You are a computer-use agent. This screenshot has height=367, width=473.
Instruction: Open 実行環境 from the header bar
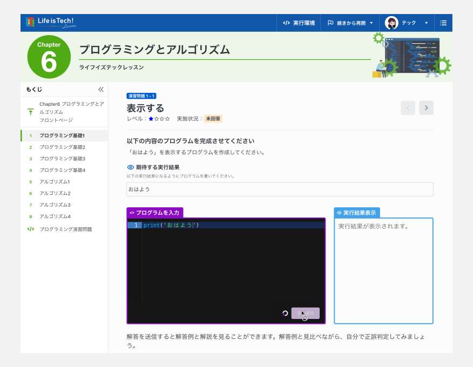[x=299, y=23]
